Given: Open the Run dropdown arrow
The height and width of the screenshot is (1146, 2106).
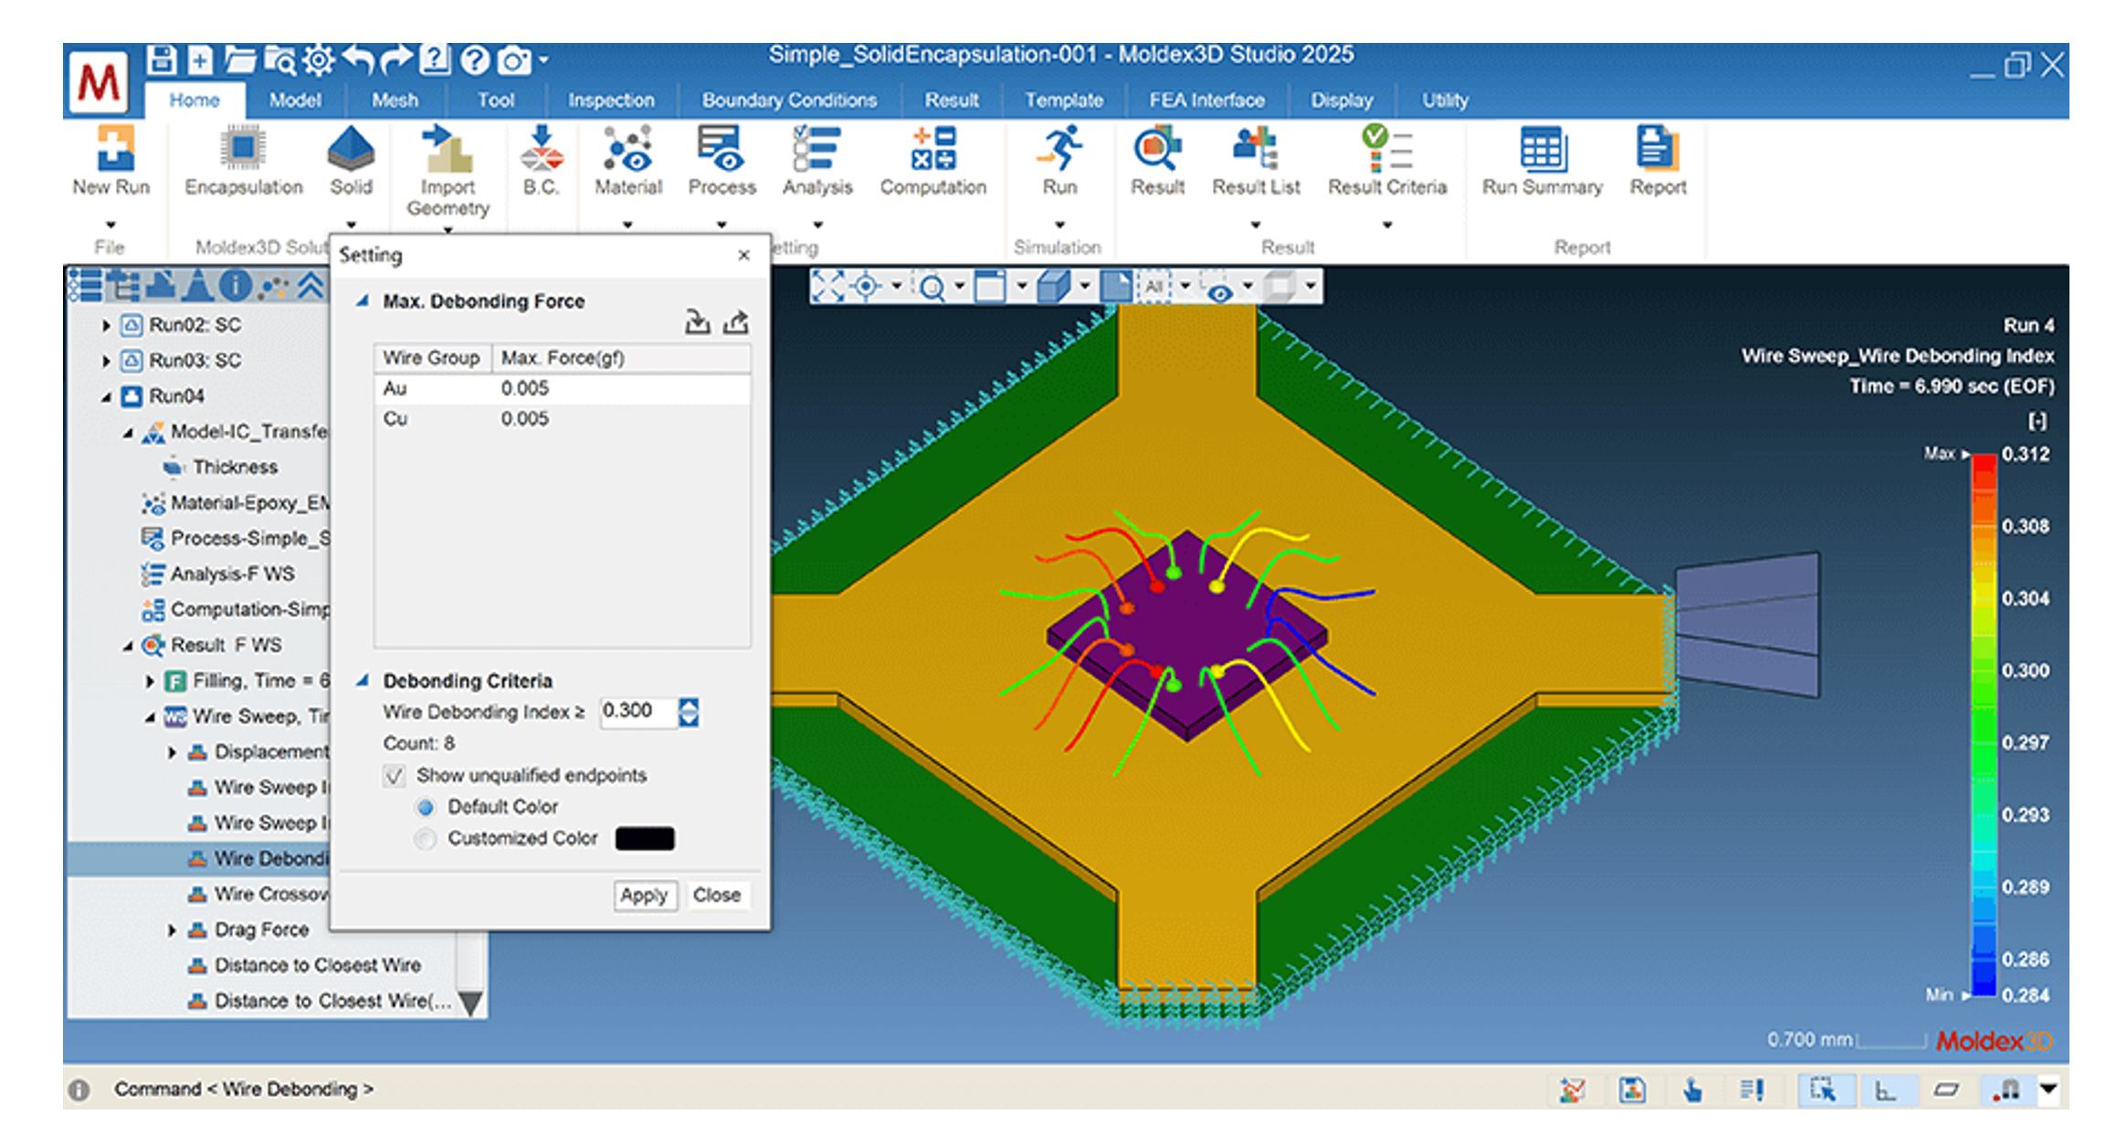Looking at the screenshot, I should (x=1059, y=225).
